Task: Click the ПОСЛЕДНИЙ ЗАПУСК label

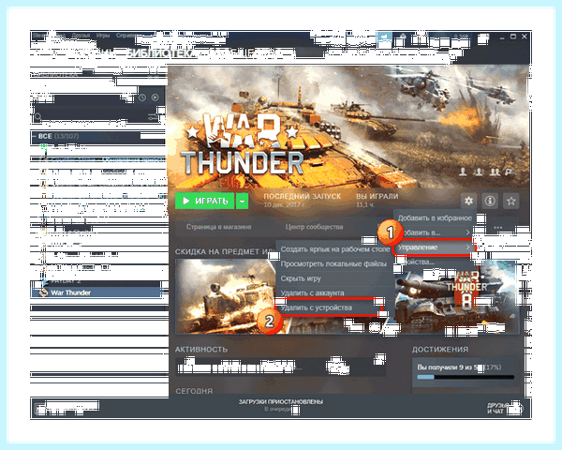Action: click(x=303, y=196)
